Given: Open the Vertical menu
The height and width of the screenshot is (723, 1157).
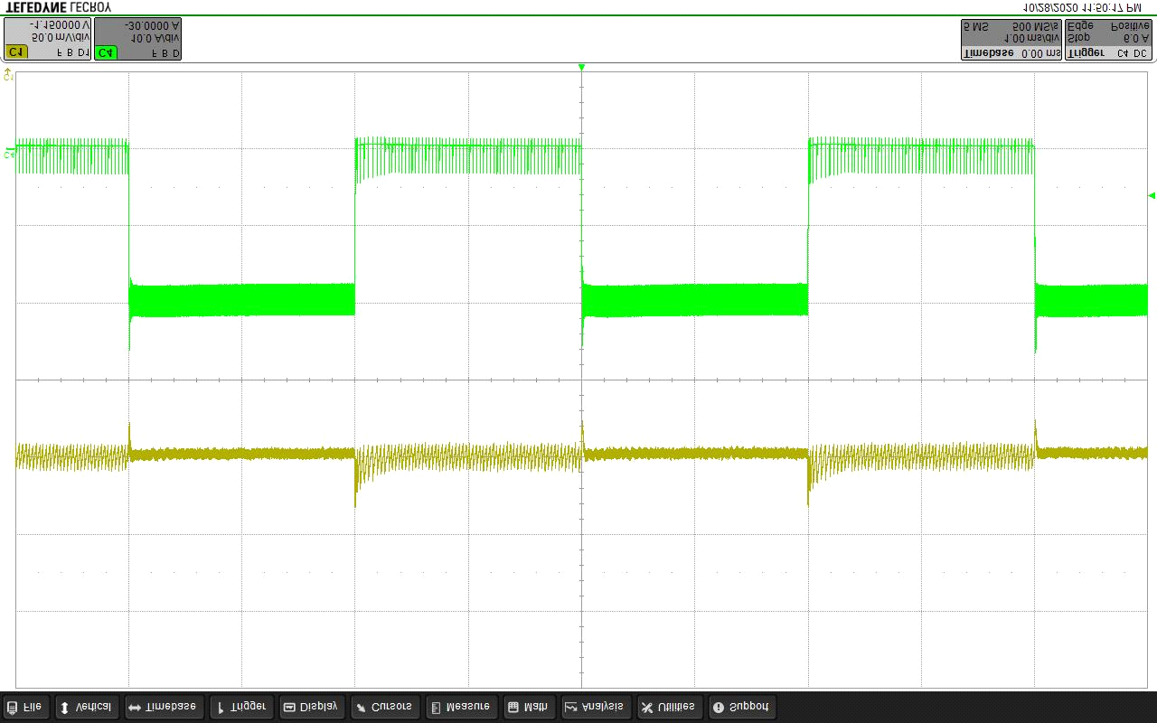Looking at the screenshot, I should point(86,707).
